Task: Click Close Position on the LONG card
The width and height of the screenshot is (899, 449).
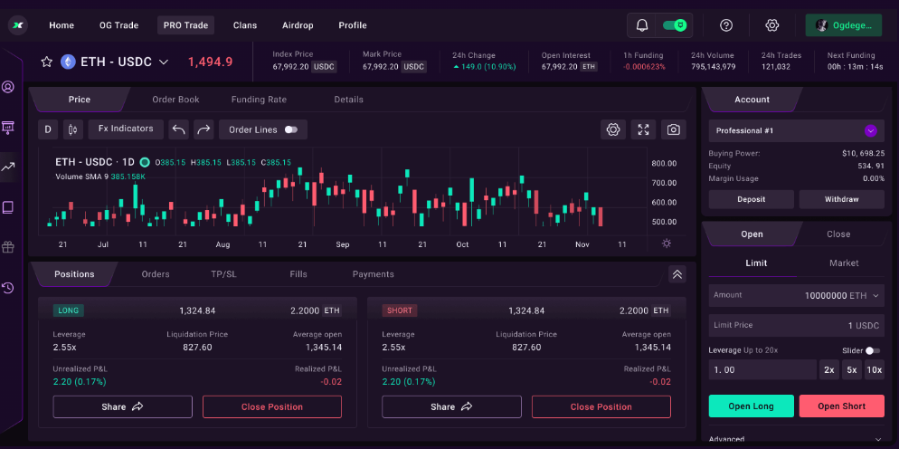Action: tap(271, 406)
